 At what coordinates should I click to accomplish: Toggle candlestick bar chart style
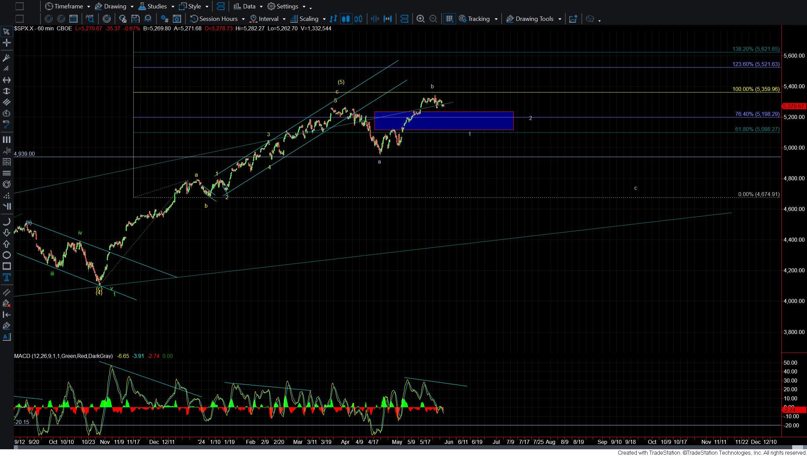(346, 19)
